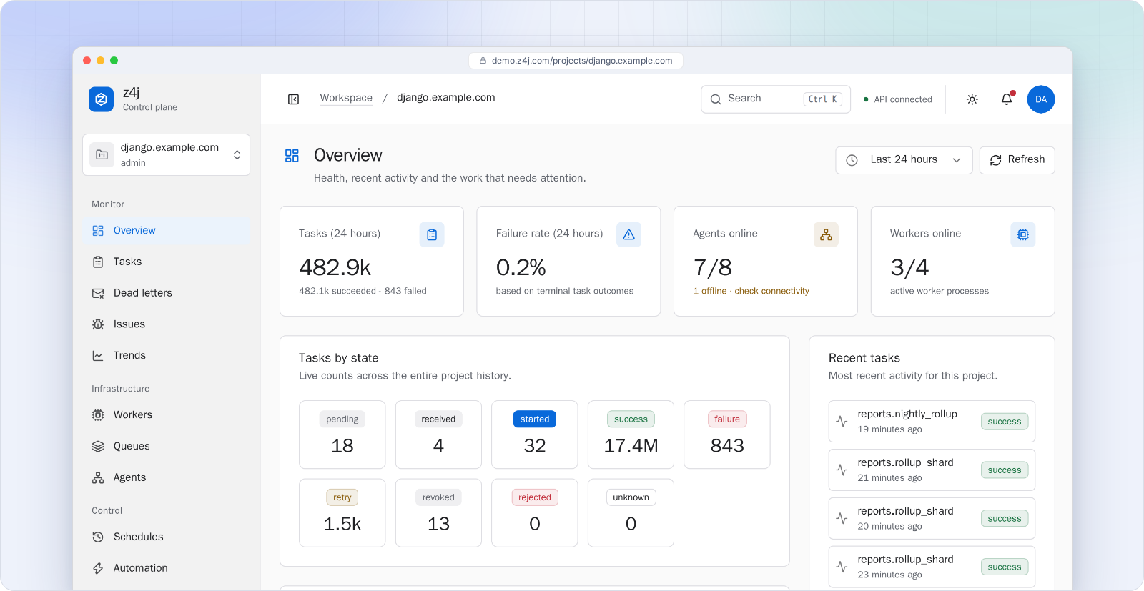1144x591 pixels.
Task: Click the Agents online network icon
Action: pyautogui.click(x=826, y=234)
